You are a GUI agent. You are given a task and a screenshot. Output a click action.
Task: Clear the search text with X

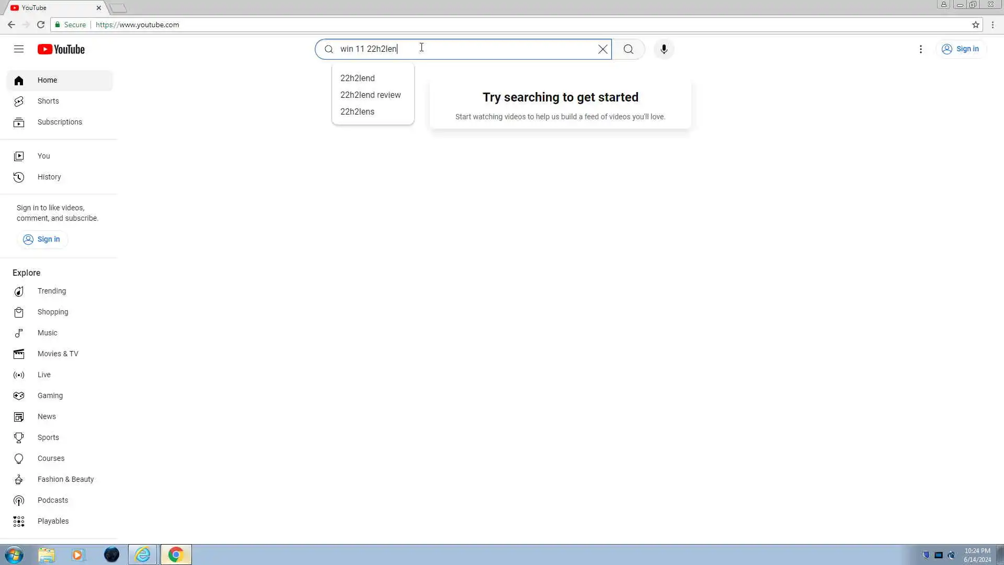tap(602, 49)
